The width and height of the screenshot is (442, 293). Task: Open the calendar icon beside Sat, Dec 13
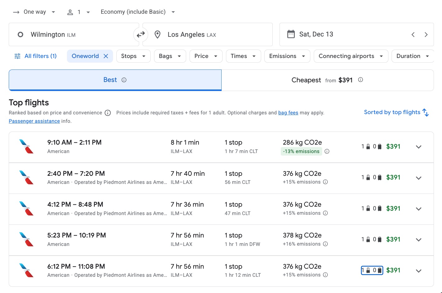coord(291,34)
